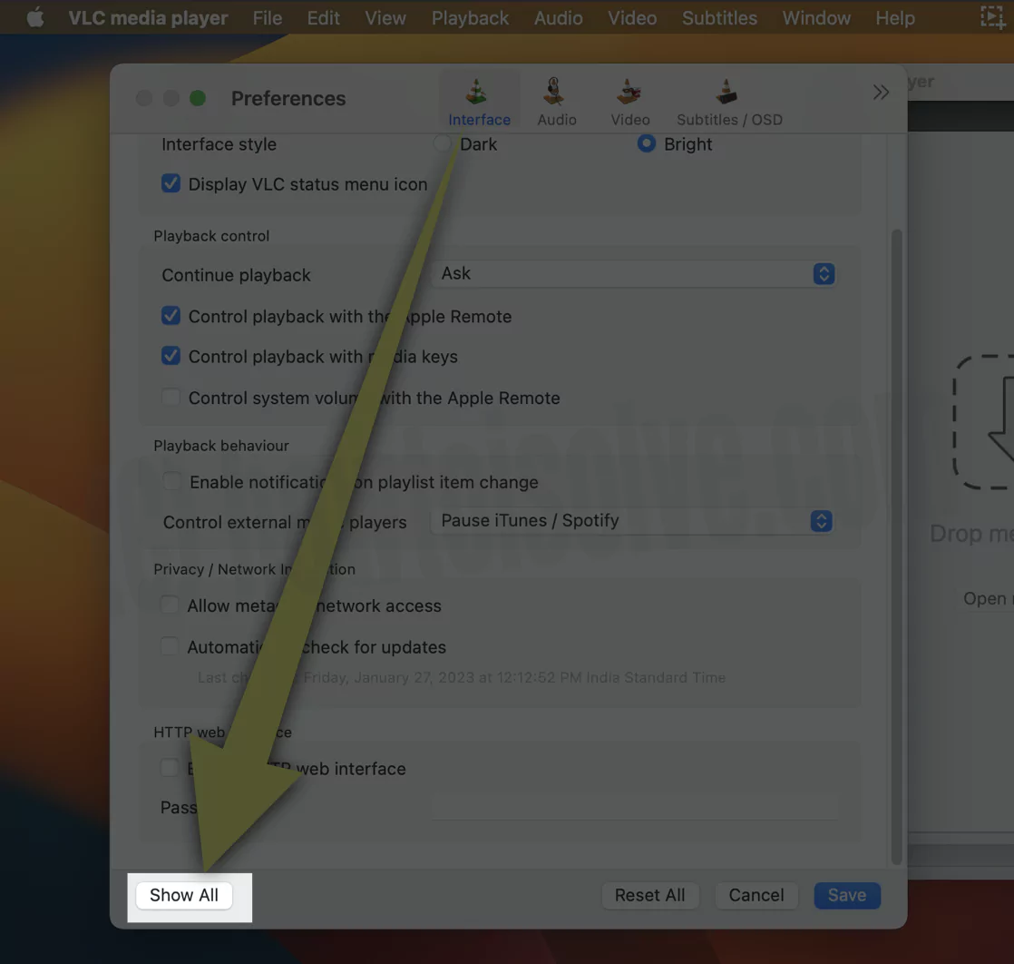The width and height of the screenshot is (1014, 964).
Task: Open the Audio preferences cone icon
Action: pyautogui.click(x=553, y=92)
